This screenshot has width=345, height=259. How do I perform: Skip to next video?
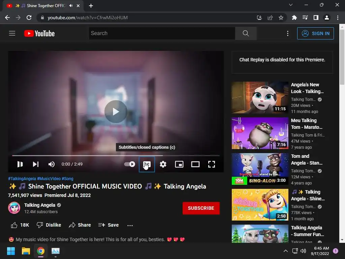point(36,164)
